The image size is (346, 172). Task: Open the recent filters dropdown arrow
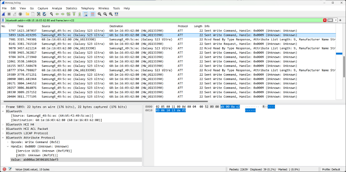336,20
